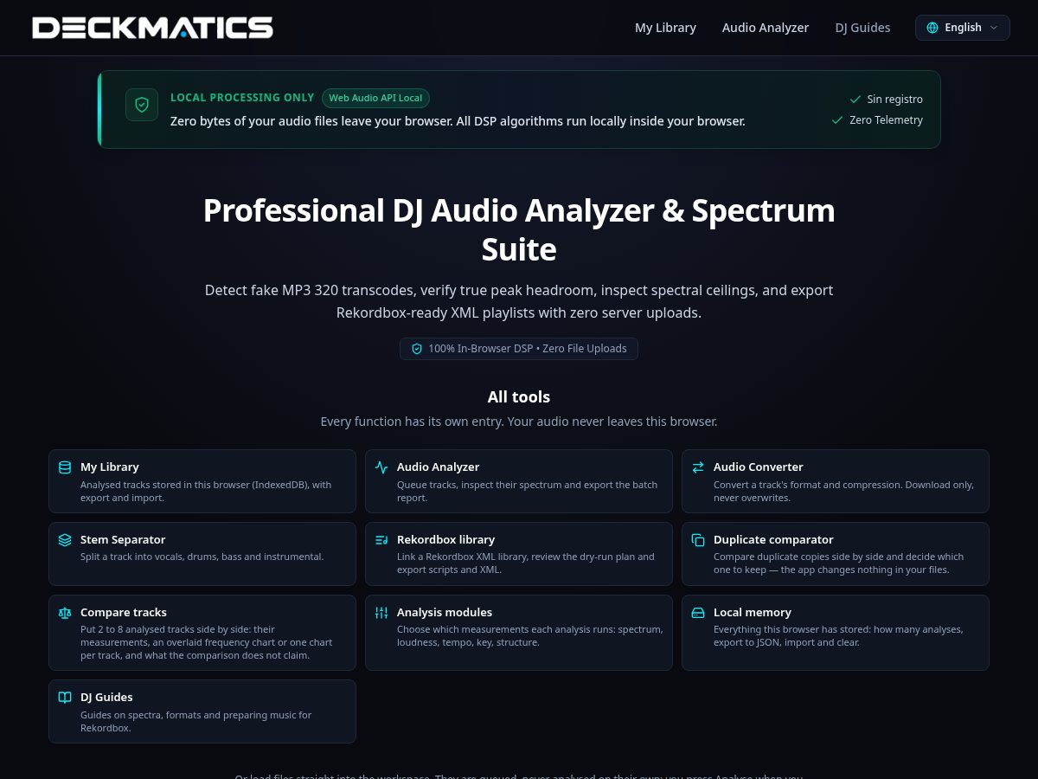The image size is (1038, 779).
Task: Open the My Library tool card title
Action: point(110,467)
